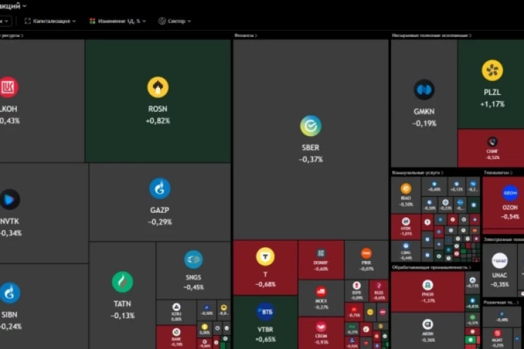524x349 pixels.
Task: Click the Lukoil LKOH red logo
Action: pyautogui.click(x=8, y=87)
